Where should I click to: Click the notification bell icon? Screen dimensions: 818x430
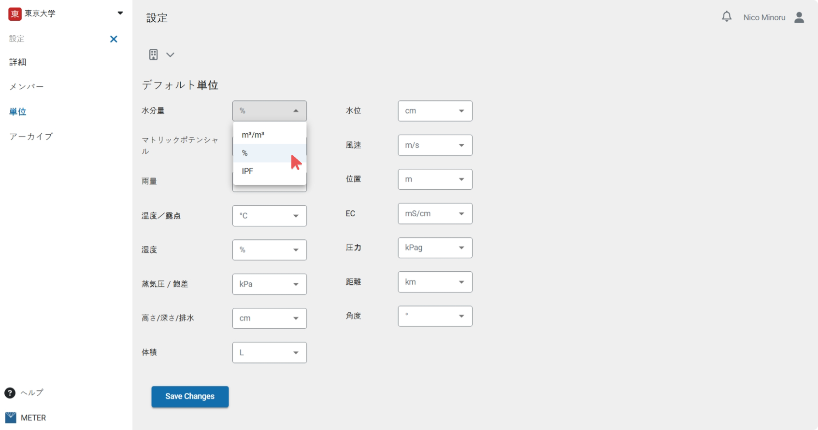[727, 17]
